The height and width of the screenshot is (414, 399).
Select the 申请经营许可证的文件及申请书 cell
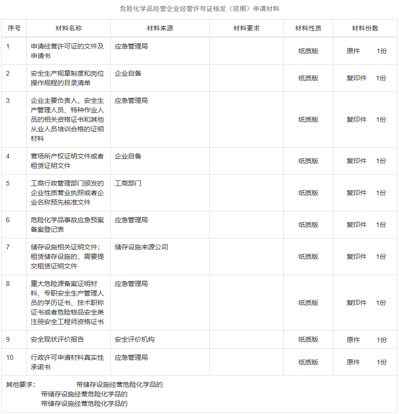pyautogui.click(x=67, y=51)
